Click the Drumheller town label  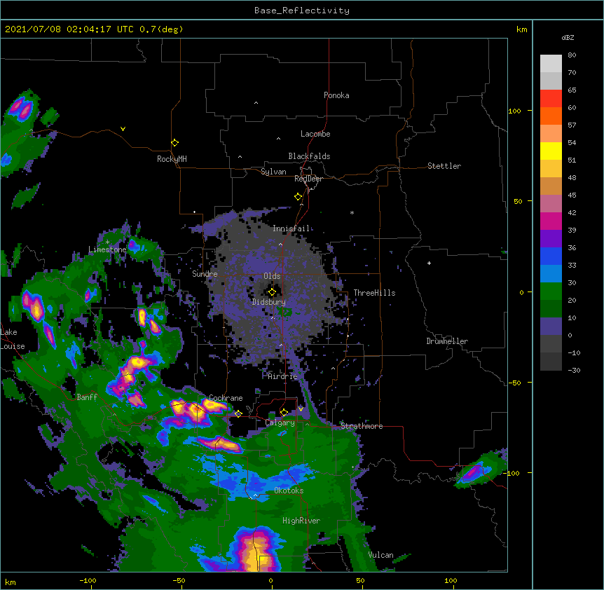(x=447, y=341)
